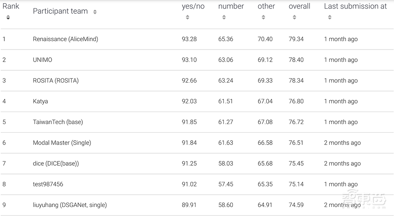Click sort arrows beside Participant team
Screen dimensions: 394x216
pos(95,12)
